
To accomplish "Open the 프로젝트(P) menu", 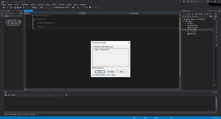I will [25, 5].
